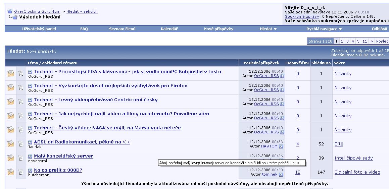The height and width of the screenshot is (189, 389).
Task: Jump to first unread post in Český vědec thread
Action: point(30,128)
